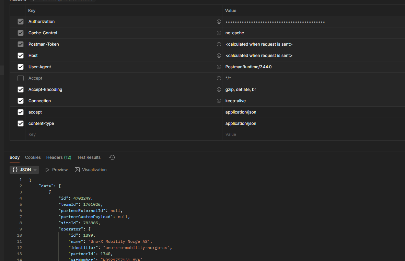Enable the unchecked Accept header
This screenshot has width=405, height=261.
(x=21, y=78)
